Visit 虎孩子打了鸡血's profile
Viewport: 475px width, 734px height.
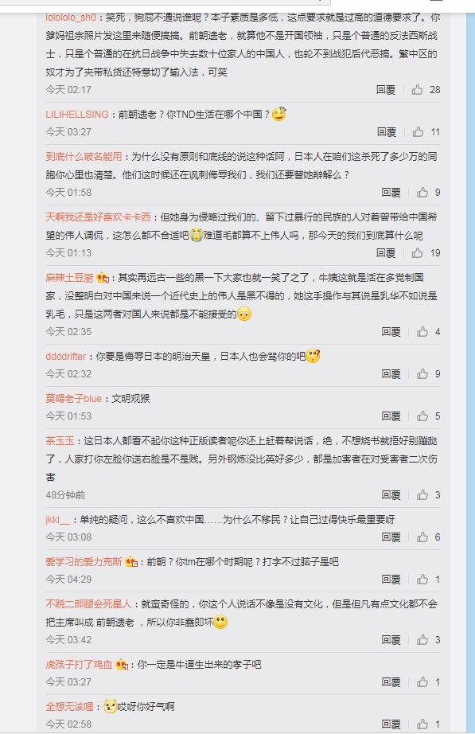[x=79, y=664]
